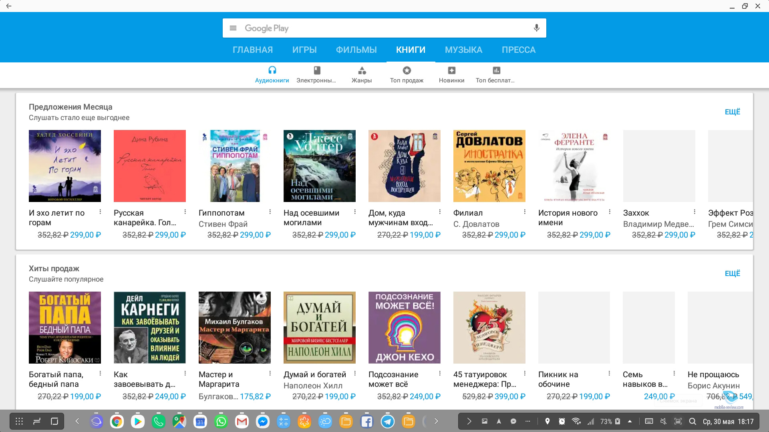Go back with top-left arrow
The height and width of the screenshot is (432, 769).
click(9, 6)
